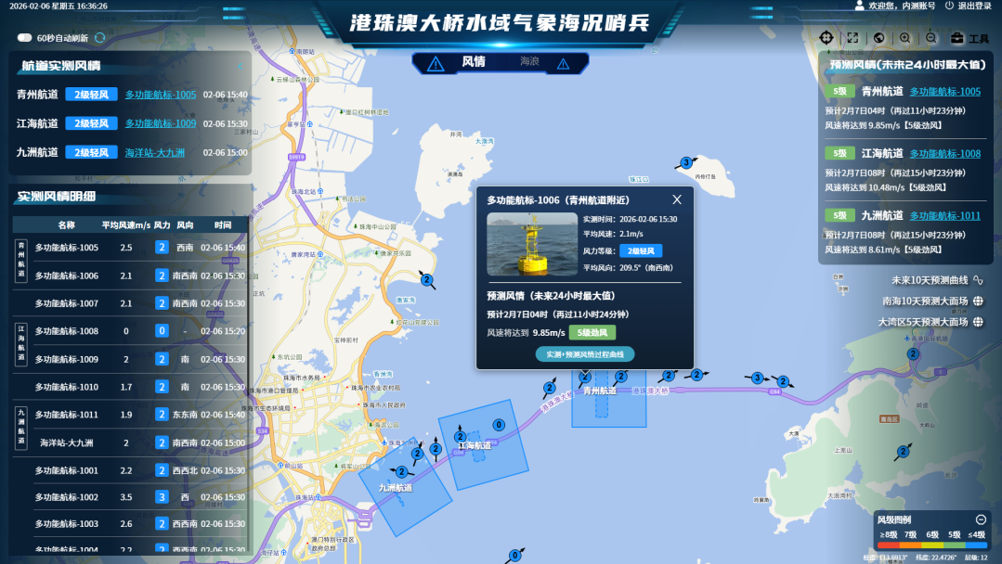
Task: Click the globe map view icon
Action: click(x=878, y=38)
